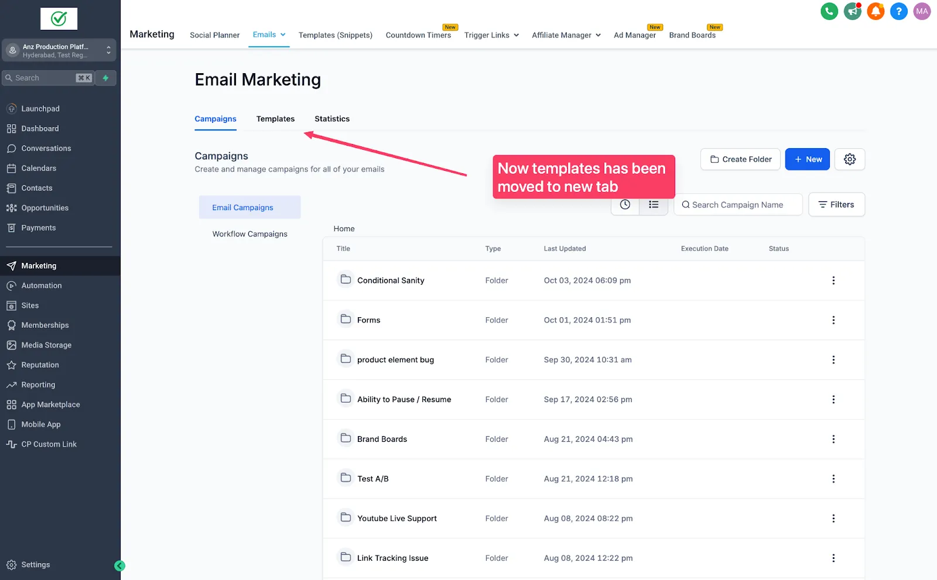
Task: Open the blue help question mark icon
Action: pos(899,11)
